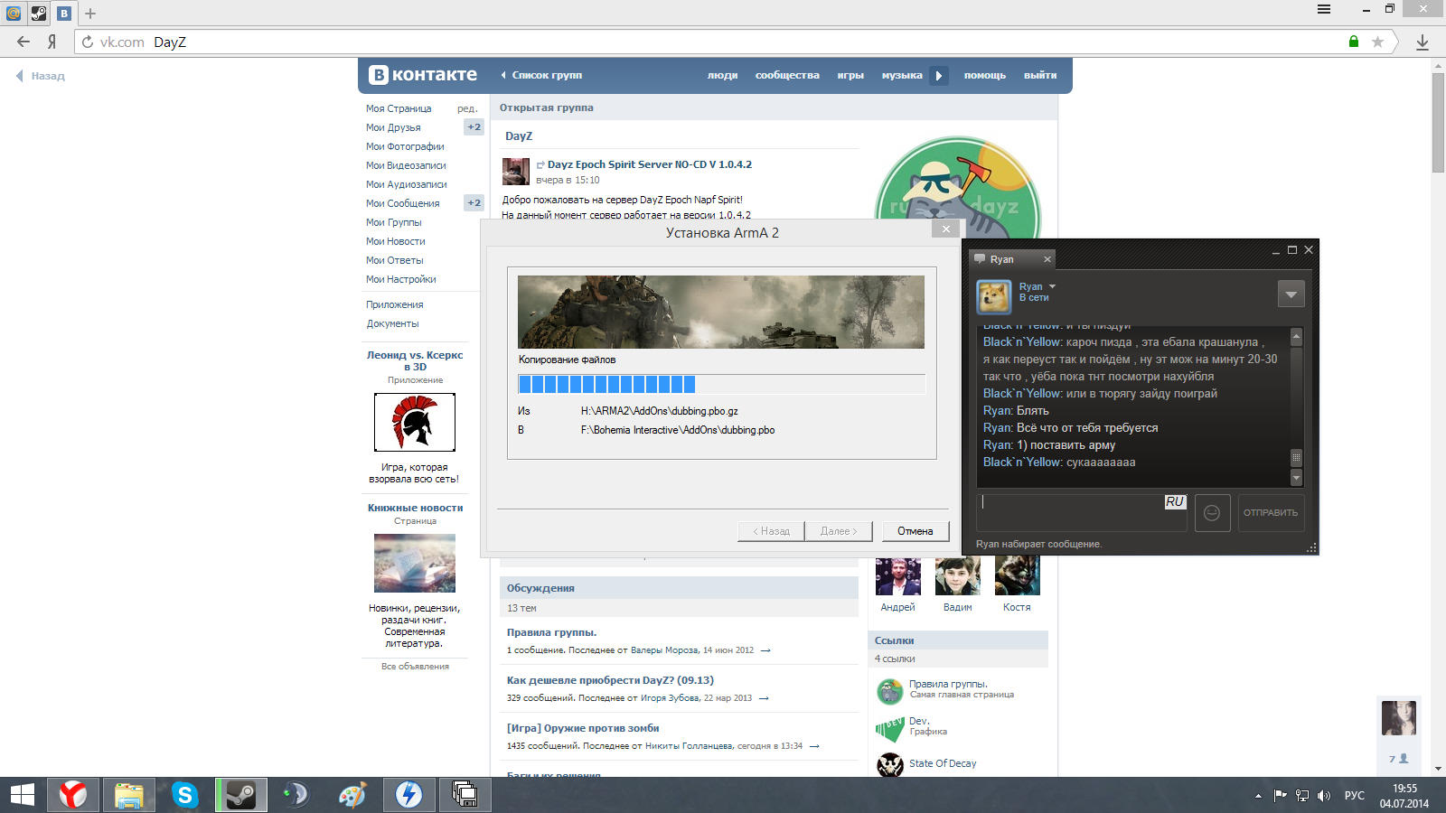Open Костя member avatar
The height and width of the screenshot is (813, 1446).
point(1018,576)
